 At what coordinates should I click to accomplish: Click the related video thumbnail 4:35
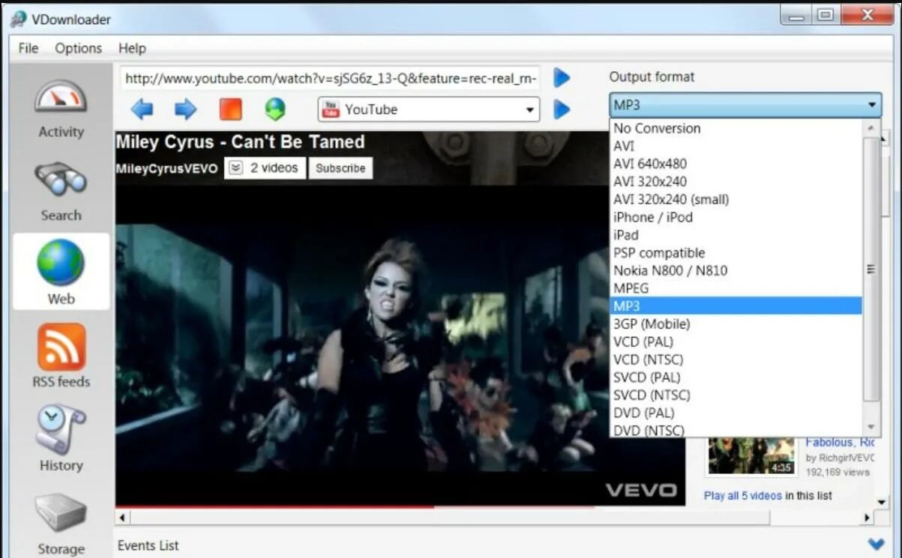coord(751,455)
